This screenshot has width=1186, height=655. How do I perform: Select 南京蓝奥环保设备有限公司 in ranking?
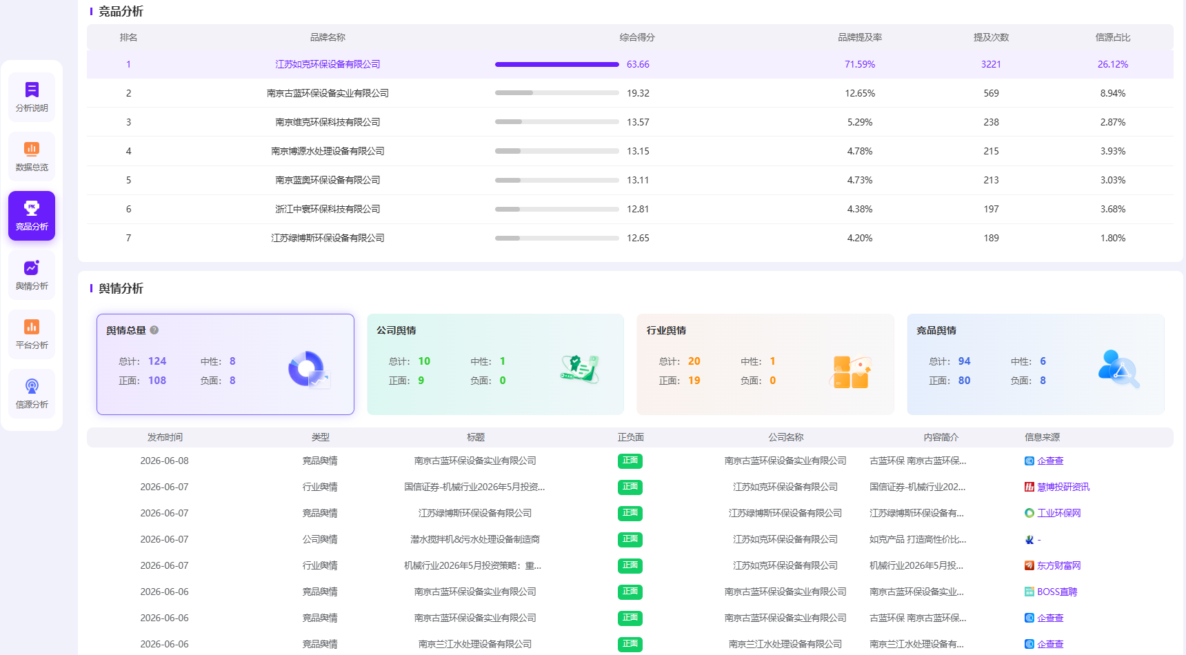pyautogui.click(x=328, y=180)
